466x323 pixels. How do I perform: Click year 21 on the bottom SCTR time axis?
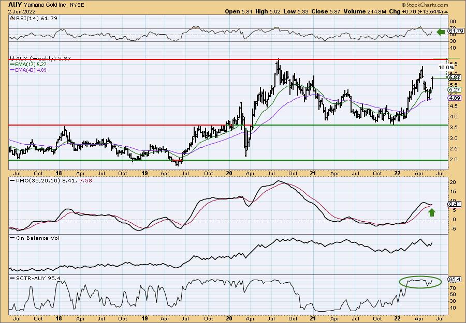pyautogui.click(x=314, y=318)
